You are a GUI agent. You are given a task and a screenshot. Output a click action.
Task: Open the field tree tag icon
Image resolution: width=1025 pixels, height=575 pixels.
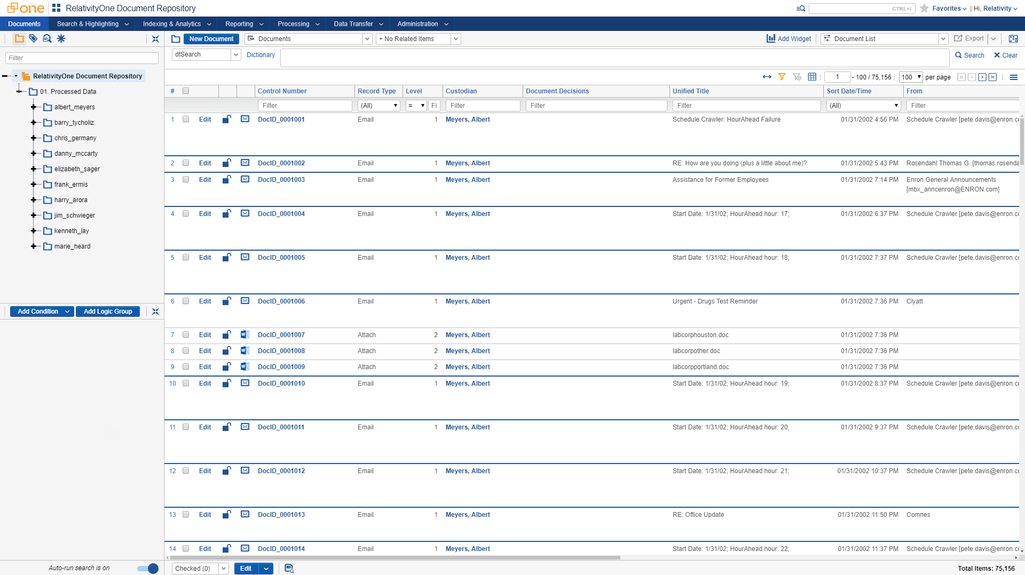(33, 38)
